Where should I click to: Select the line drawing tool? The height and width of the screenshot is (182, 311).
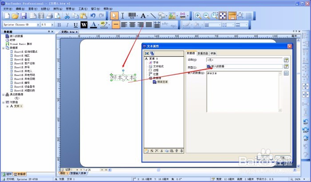coord(153,16)
